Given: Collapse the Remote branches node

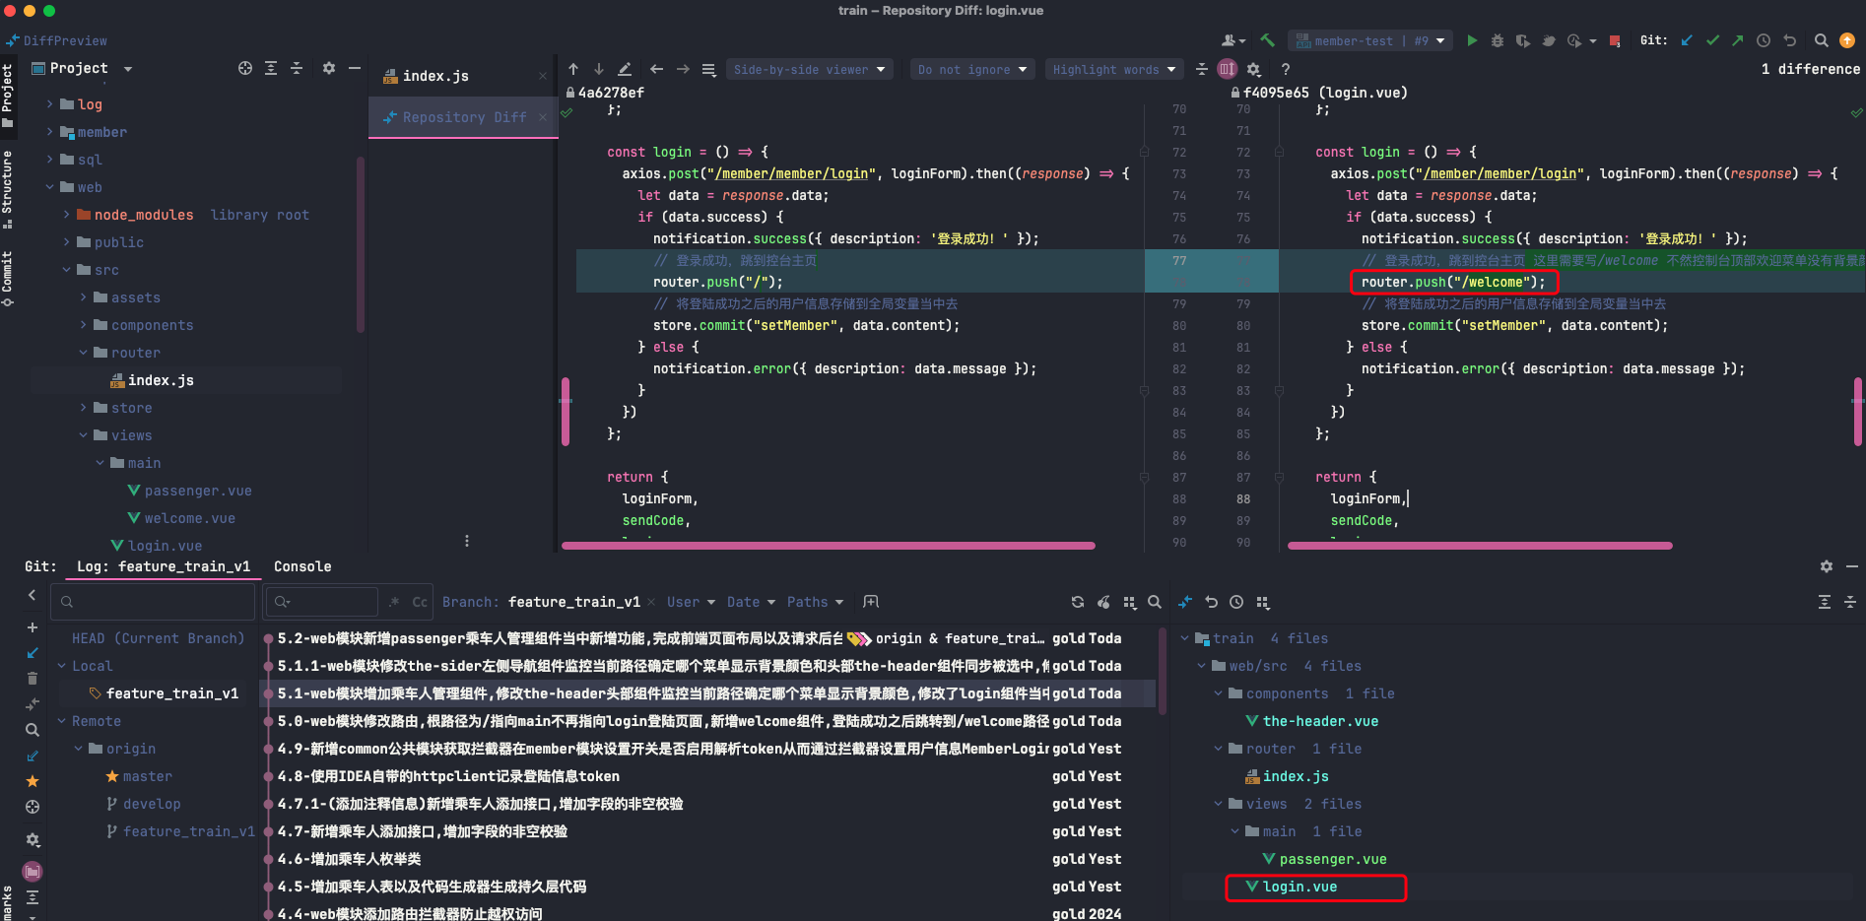Looking at the screenshot, I should (x=62, y=721).
